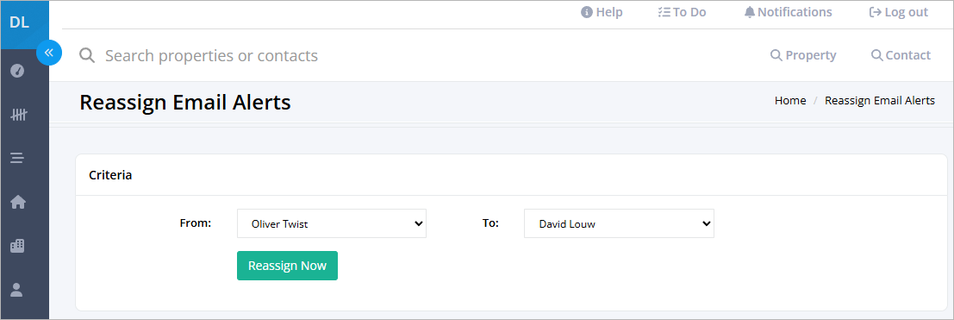The width and height of the screenshot is (954, 320).
Task: Click the search magnifier icon
Action: [x=87, y=56]
